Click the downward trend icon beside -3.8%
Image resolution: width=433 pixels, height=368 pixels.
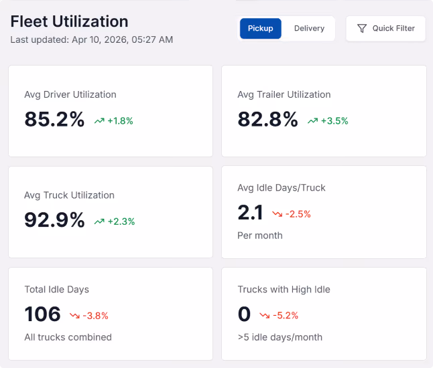coord(74,315)
